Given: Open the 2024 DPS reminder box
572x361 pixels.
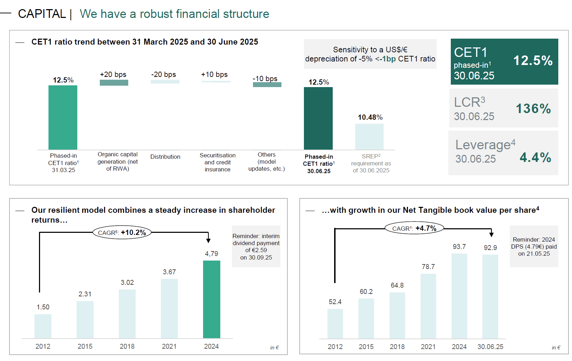Looking at the screenshot, I should coord(534,247).
